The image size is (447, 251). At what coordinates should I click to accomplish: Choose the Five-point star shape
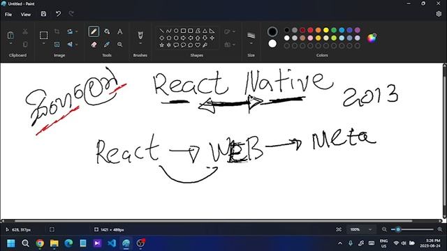tap(161, 45)
